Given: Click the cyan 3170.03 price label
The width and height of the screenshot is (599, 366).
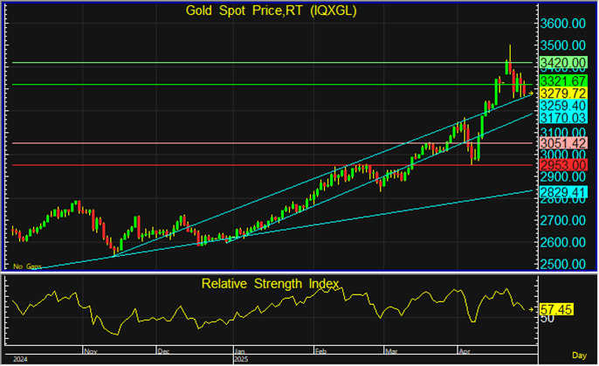Looking at the screenshot, I should pyautogui.click(x=562, y=117).
